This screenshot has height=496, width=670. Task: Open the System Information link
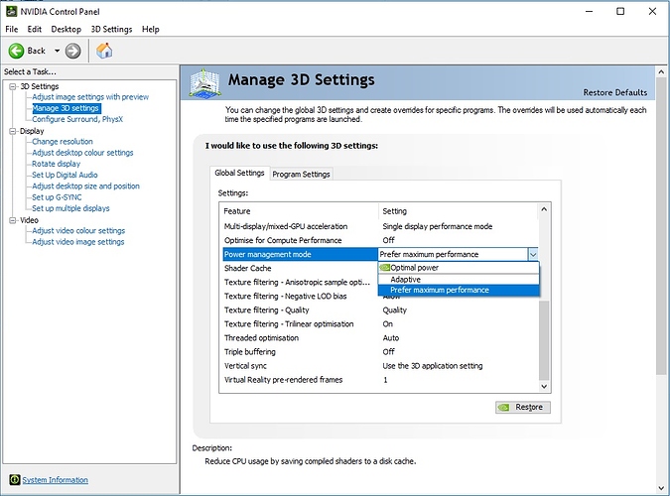pos(55,480)
